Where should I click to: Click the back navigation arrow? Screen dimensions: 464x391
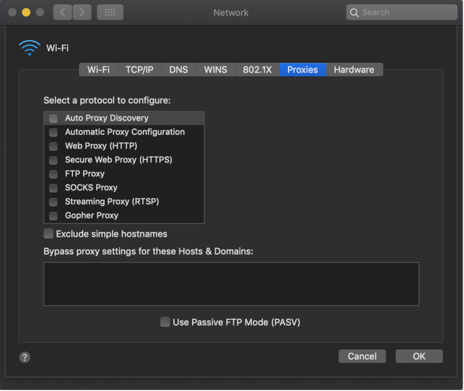pyautogui.click(x=62, y=12)
